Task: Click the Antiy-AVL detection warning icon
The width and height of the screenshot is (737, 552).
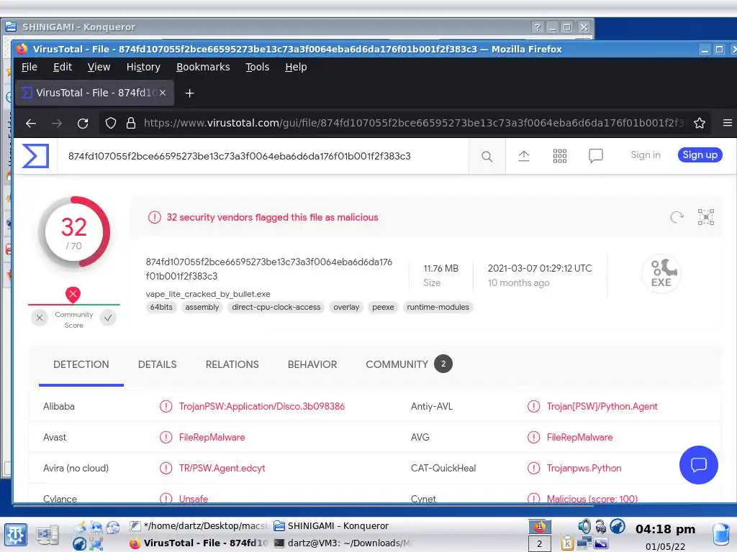Action: pyautogui.click(x=533, y=406)
